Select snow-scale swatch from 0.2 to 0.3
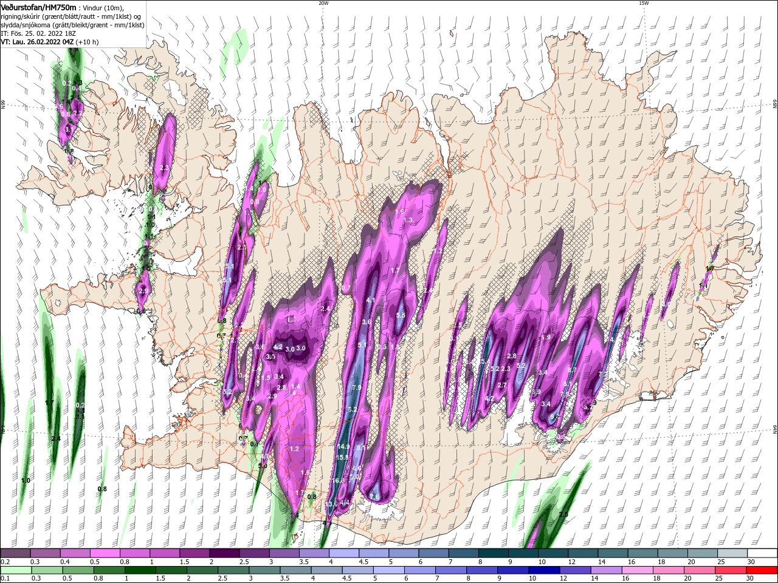Viewport: 778px width, 583px height. coord(15,553)
